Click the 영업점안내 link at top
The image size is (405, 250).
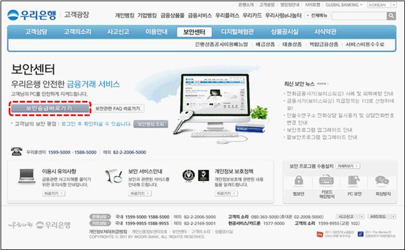(289, 5)
